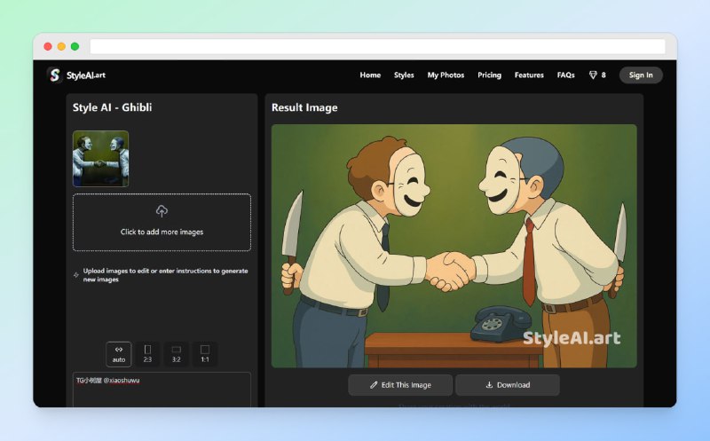The width and height of the screenshot is (710, 441).
Task: Go to the Styles menu item
Action: (404, 75)
